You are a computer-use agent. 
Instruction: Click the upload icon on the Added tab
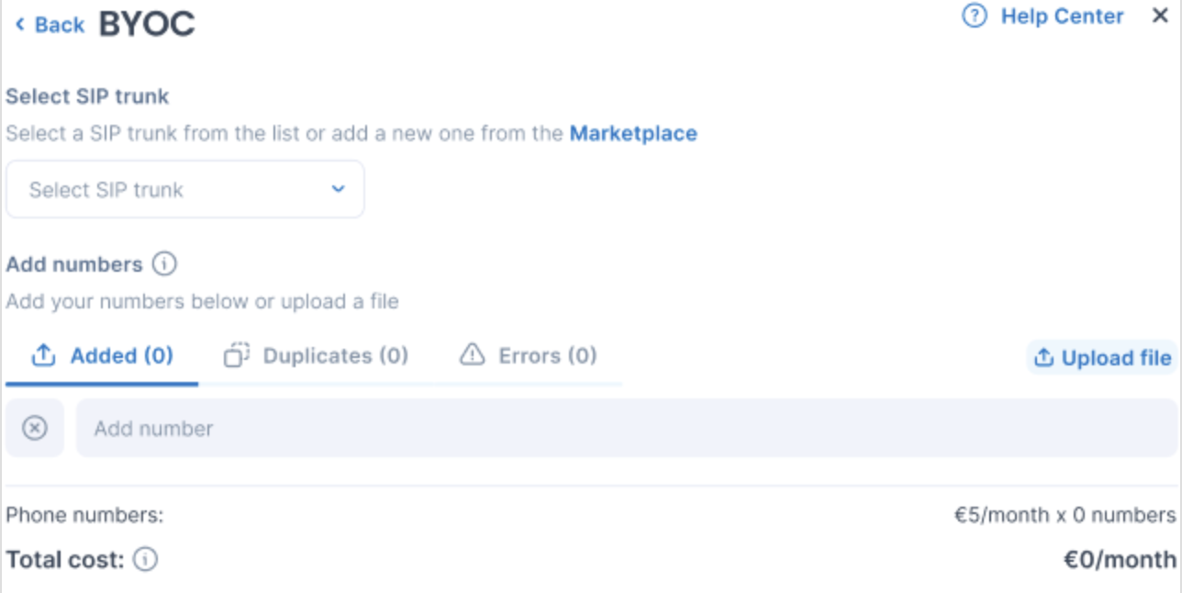[x=43, y=355]
